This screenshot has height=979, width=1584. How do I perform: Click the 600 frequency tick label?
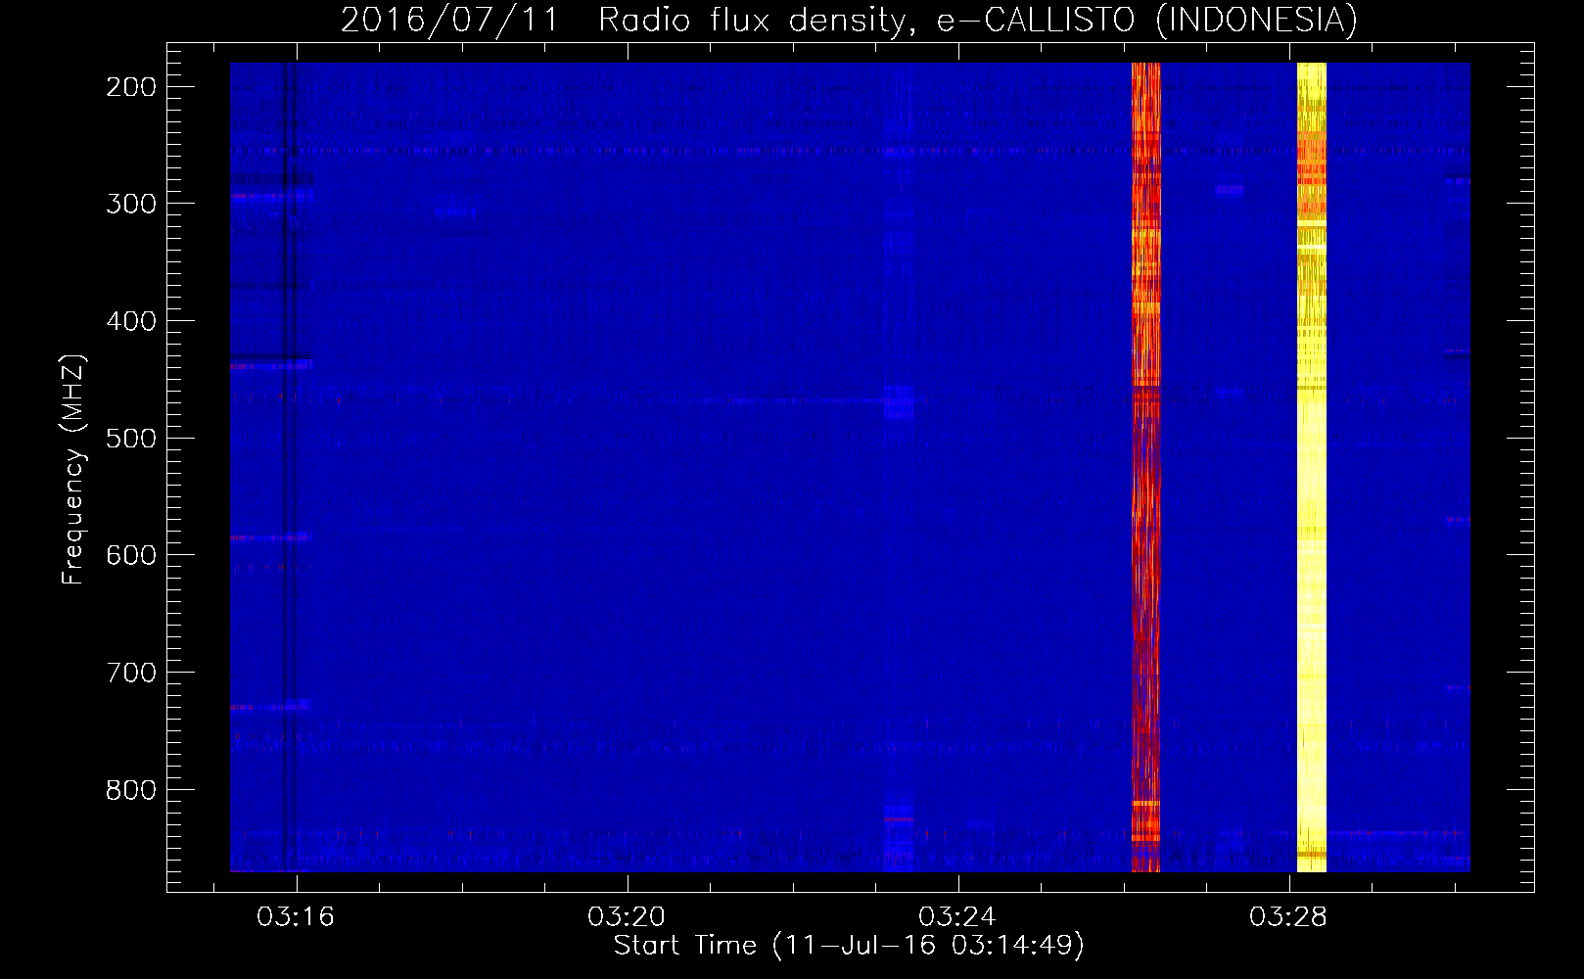[131, 555]
